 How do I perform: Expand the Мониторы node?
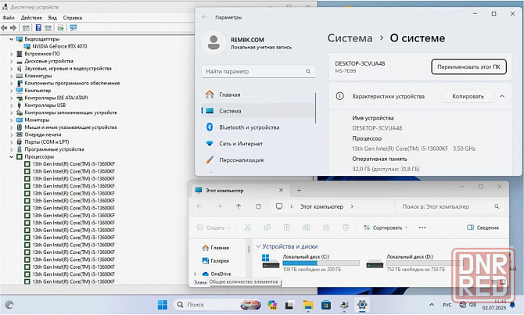[12, 120]
